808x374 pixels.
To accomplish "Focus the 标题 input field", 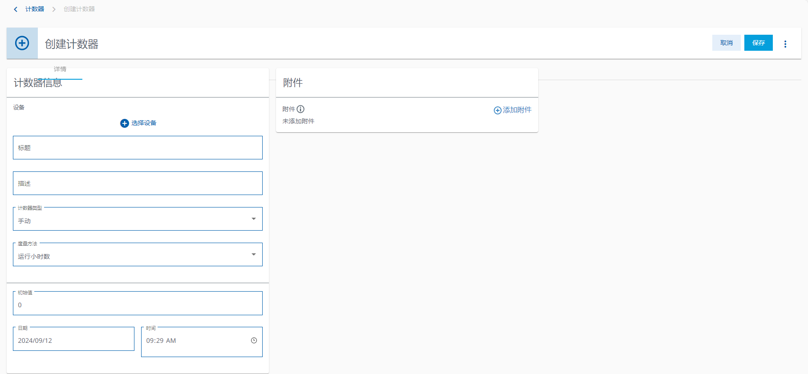I will tap(138, 148).
